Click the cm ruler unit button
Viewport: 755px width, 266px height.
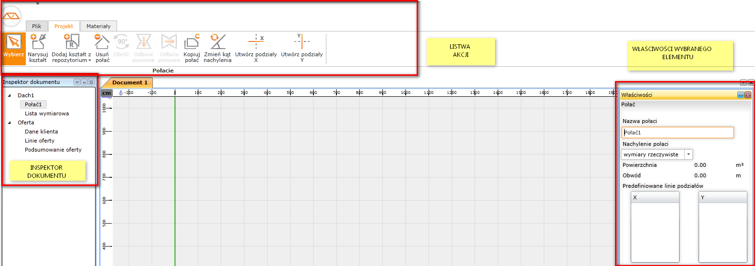tap(107, 93)
